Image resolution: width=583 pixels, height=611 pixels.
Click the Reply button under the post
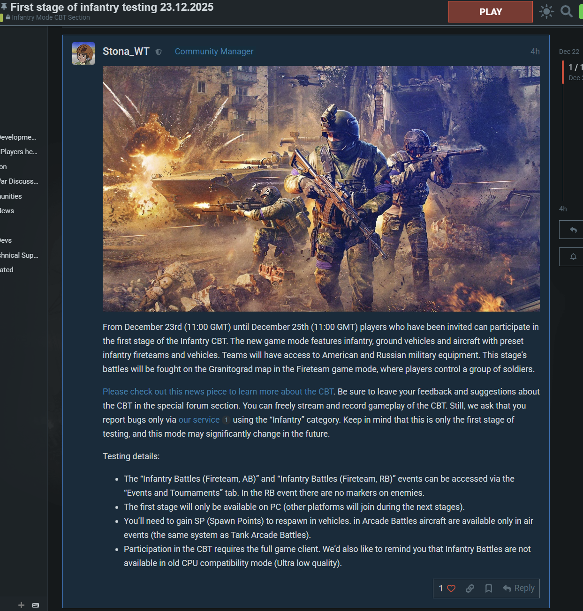click(519, 589)
